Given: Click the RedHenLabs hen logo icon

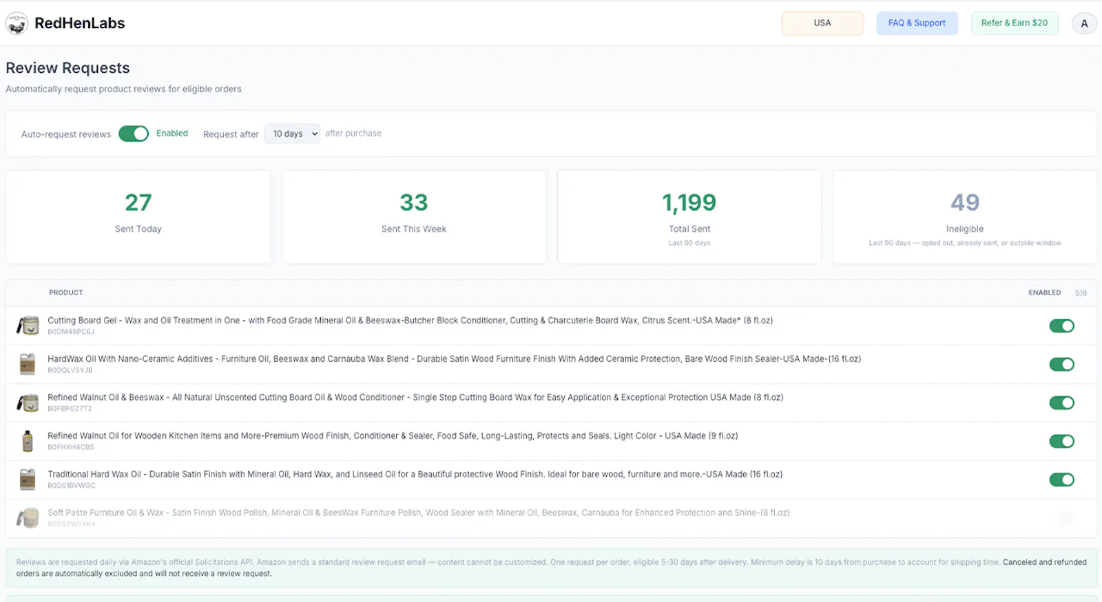Looking at the screenshot, I should tap(17, 23).
